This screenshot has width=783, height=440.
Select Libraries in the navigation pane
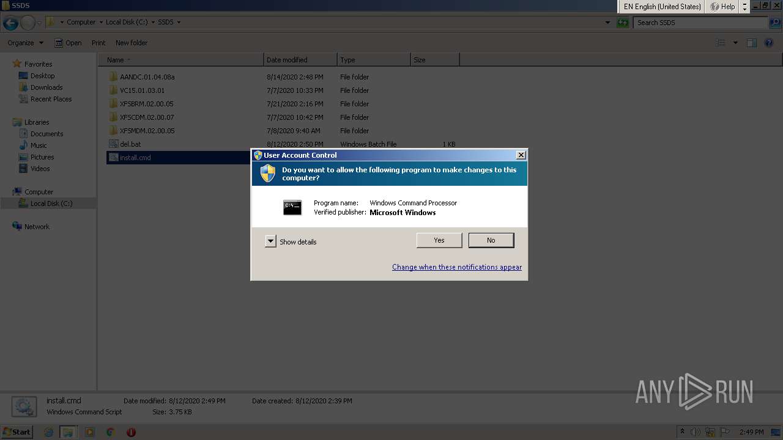point(37,122)
